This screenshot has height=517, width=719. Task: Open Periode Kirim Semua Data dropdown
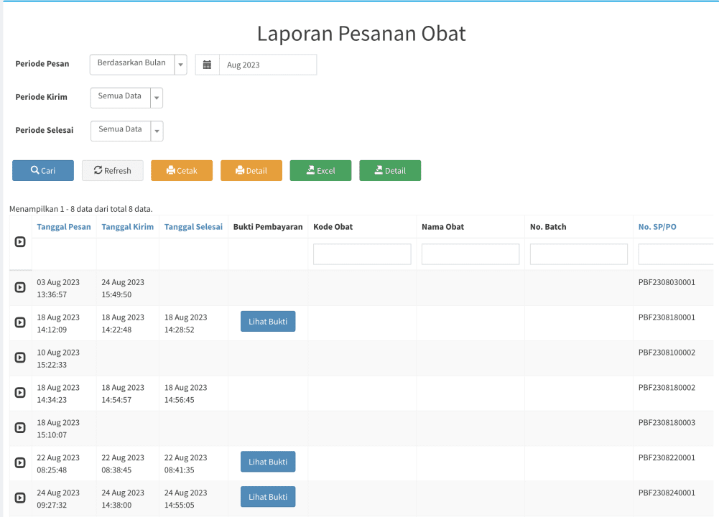pos(126,98)
